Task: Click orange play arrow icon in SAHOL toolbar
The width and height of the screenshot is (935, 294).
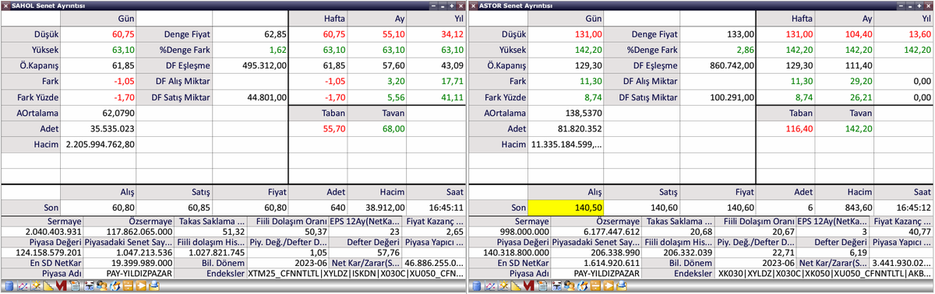Action: point(141,285)
